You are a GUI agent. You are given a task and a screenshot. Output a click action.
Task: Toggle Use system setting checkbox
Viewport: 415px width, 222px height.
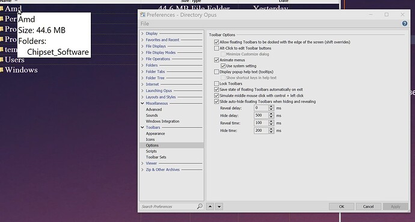click(x=223, y=66)
